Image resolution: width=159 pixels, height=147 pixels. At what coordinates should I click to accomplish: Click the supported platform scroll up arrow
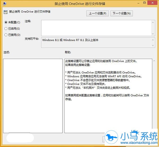153,40
